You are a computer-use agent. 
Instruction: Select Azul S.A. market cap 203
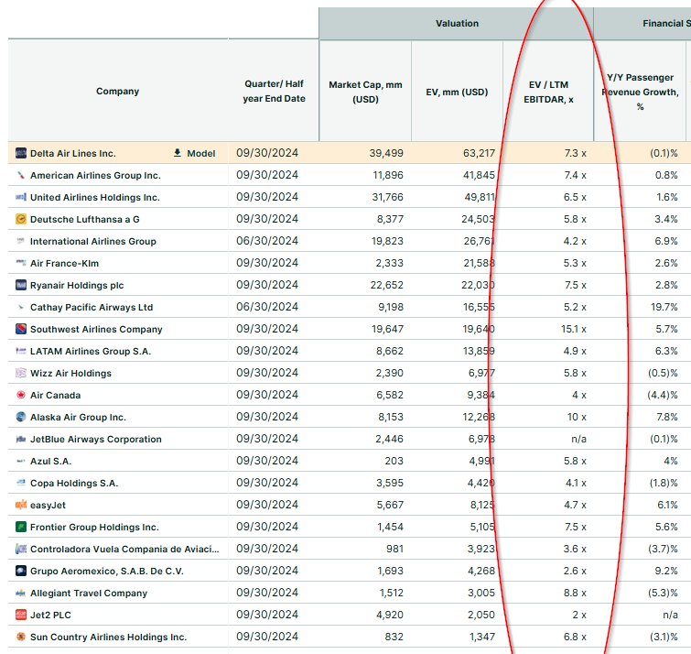[x=394, y=461]
